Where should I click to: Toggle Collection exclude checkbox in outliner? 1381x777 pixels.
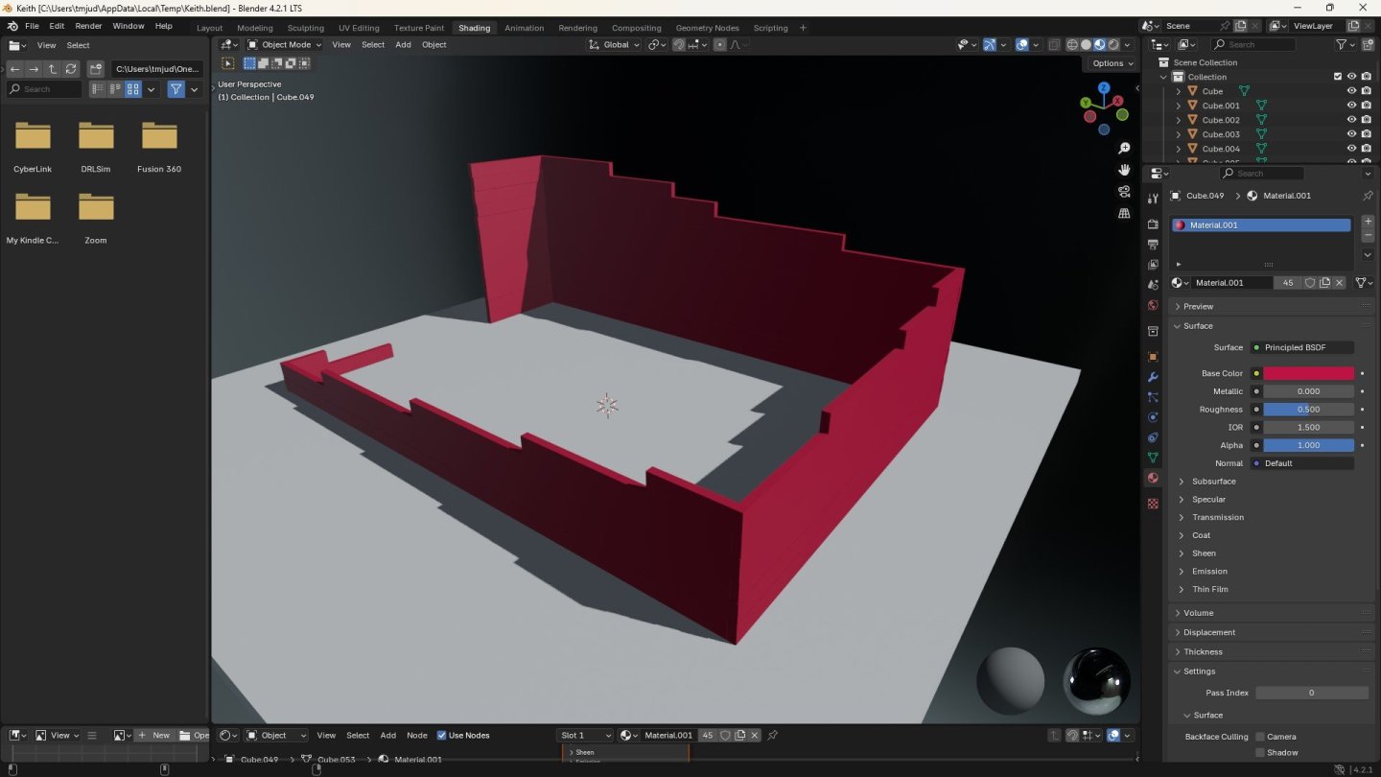(x=1338, y=77)
